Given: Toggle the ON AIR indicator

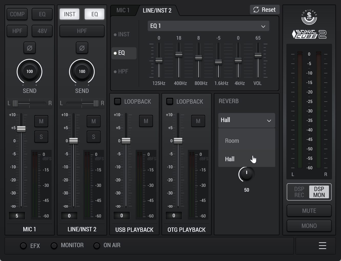Looking at the screenshot, I should 97,246.
